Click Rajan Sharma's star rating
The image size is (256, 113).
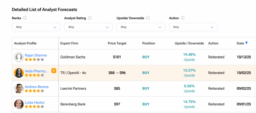click(34, 60)
